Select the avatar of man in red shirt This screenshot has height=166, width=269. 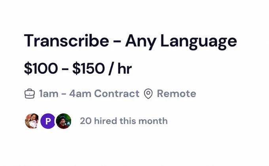pos(63,121)
